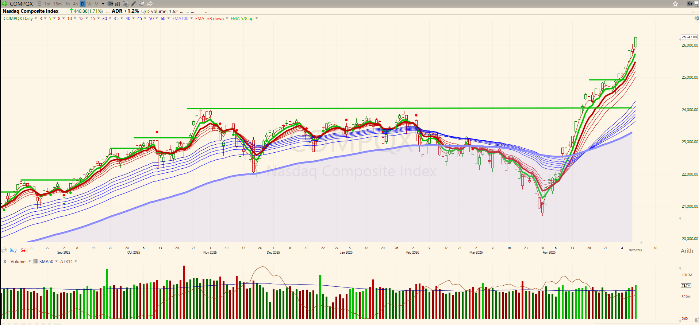This screenshot has height=325, width=699.
Task: Click the 26,247.08 current price tag
Action: coord(689,37)
